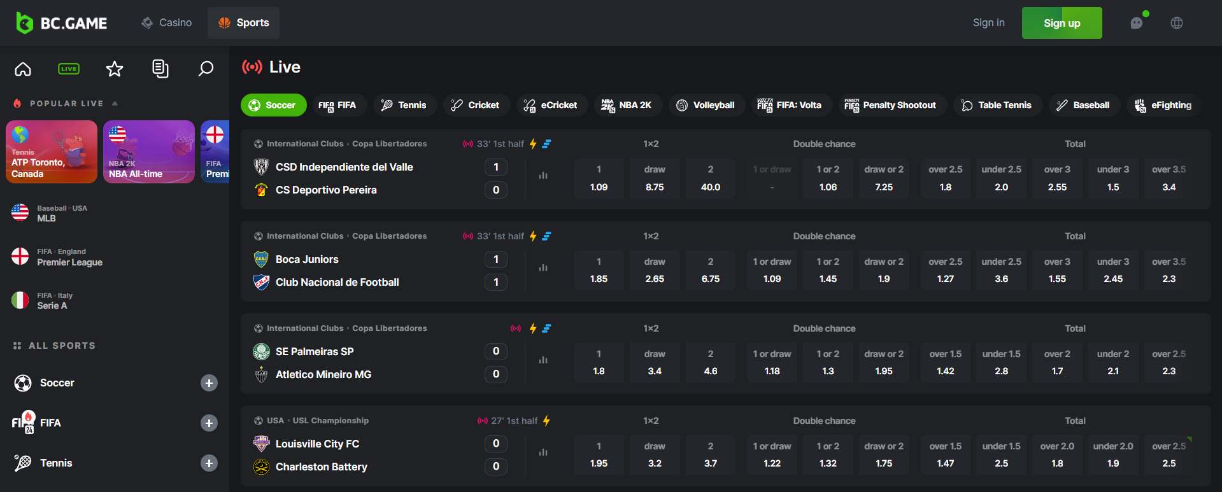Select under 3 at 2.45 for Boca match
1222x492 pixels.
coord(1113,271)
